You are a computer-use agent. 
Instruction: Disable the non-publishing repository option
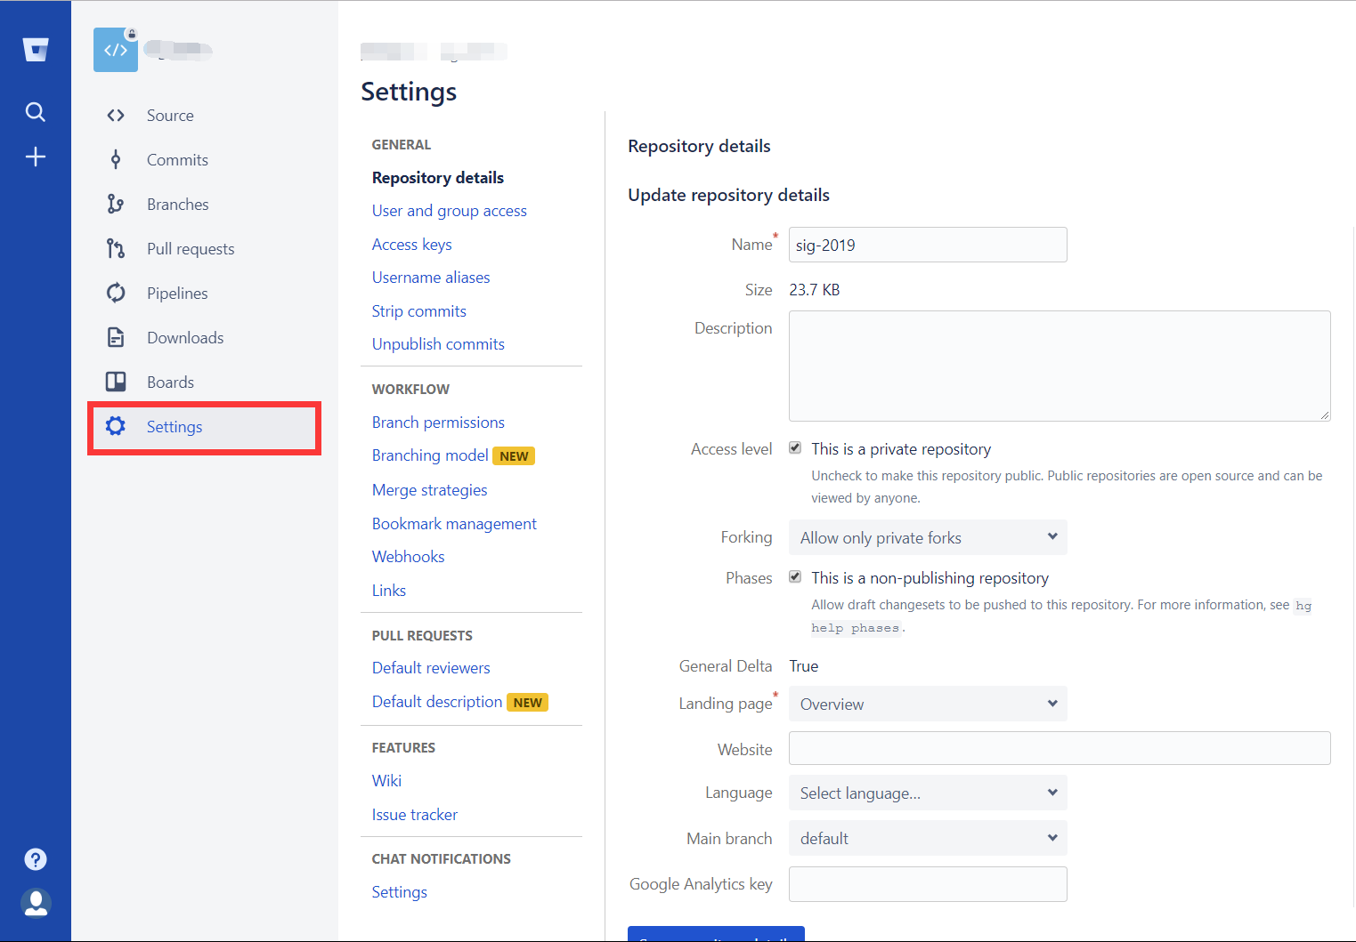point(795,576)
